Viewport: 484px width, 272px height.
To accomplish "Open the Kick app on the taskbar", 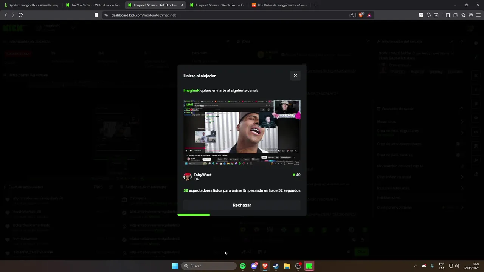I will coord(309,266).
